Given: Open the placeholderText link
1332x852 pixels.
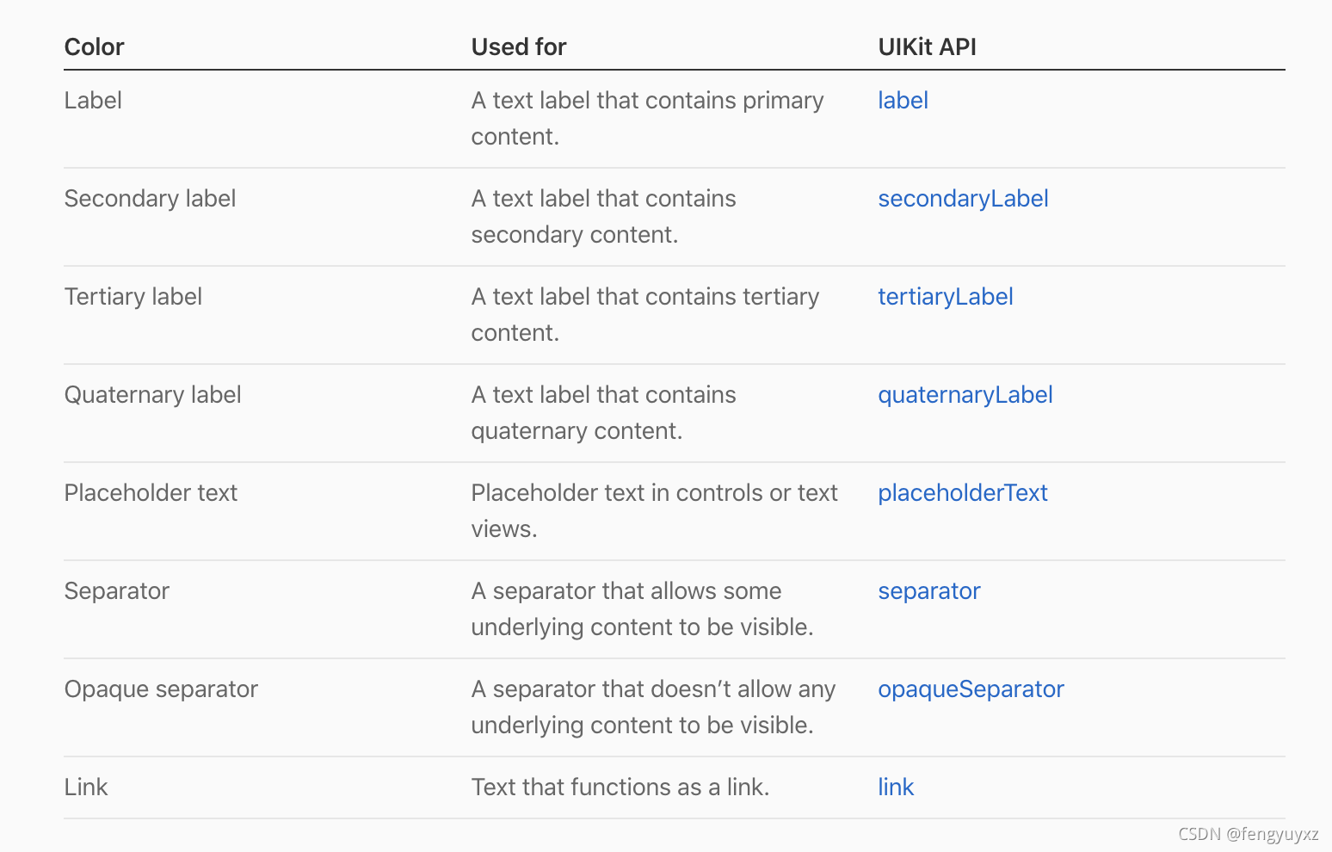Looking at the screenshot, I should coord(962,493).
